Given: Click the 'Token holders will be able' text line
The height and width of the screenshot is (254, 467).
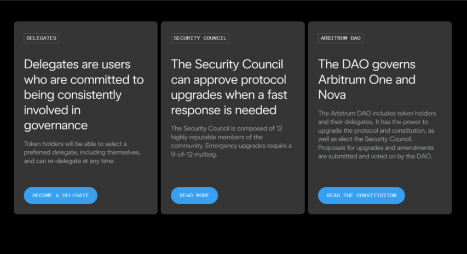Looking at the screenshot, I should (x=76, y=144).
